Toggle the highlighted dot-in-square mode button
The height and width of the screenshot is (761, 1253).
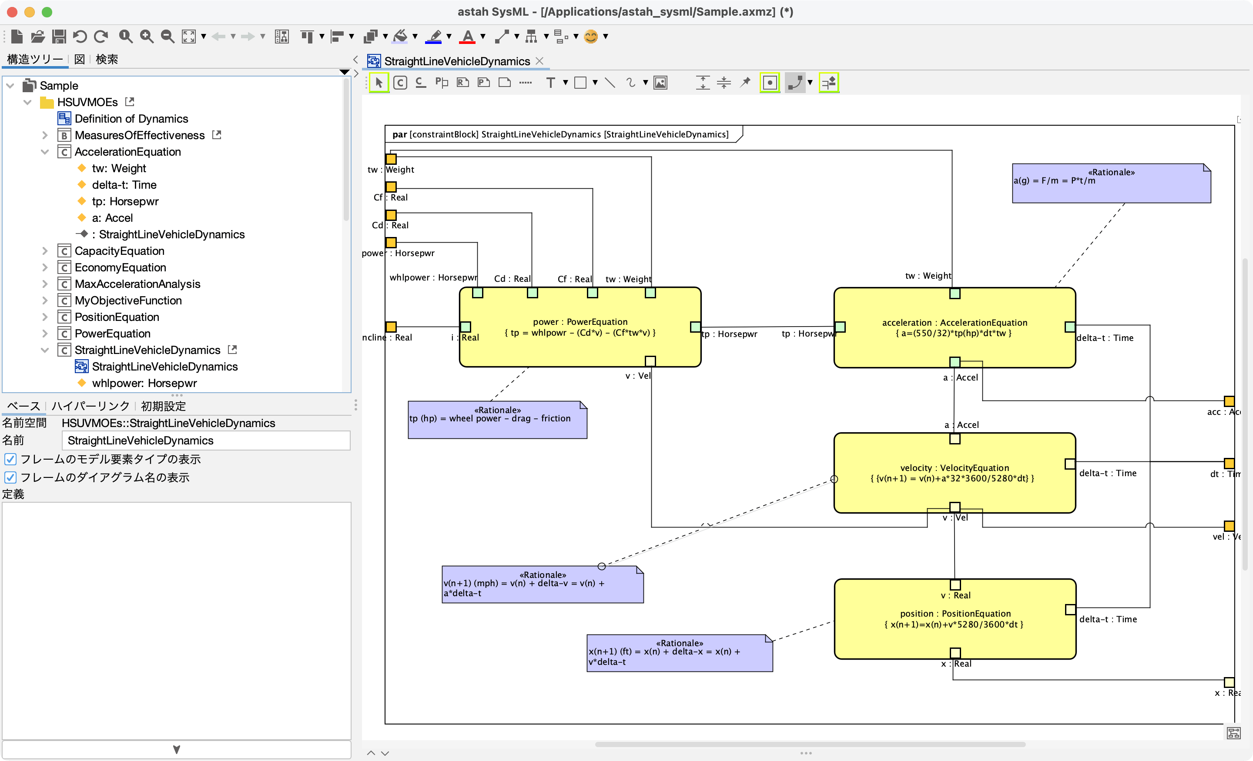click(x=769, y=82)
